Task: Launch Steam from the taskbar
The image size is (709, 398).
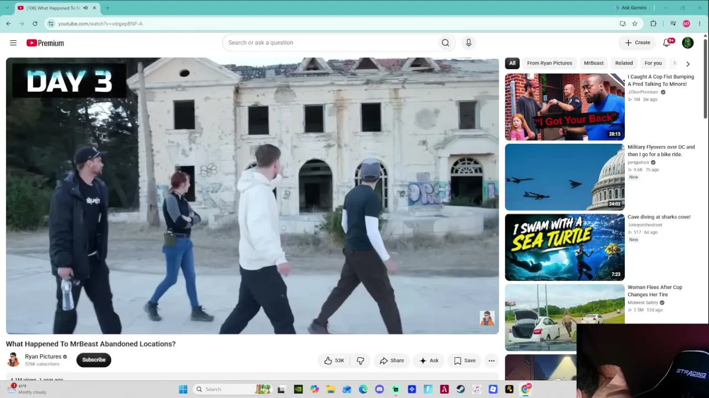Action: [461, 389]
